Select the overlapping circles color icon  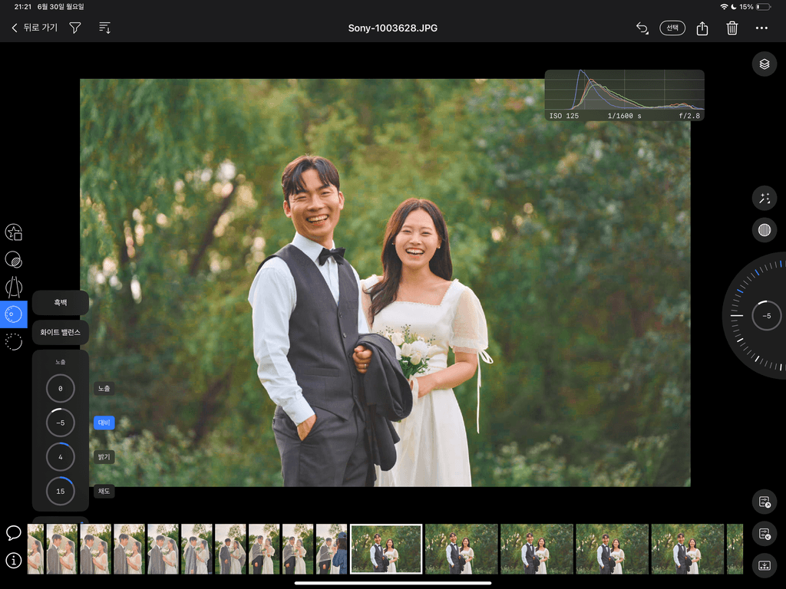coord(14,259)
